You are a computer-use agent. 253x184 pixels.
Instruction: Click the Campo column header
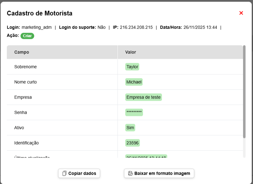22,52
